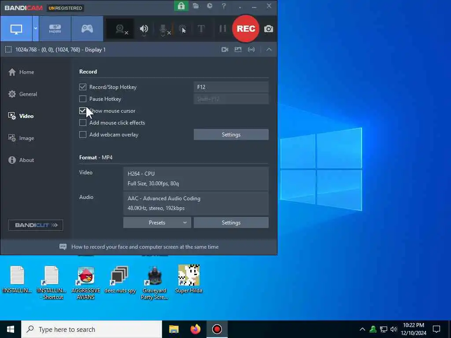This screenshot has height=338, width=451.
Task: Click the F12 hotkey field
Action: (231, 87)
